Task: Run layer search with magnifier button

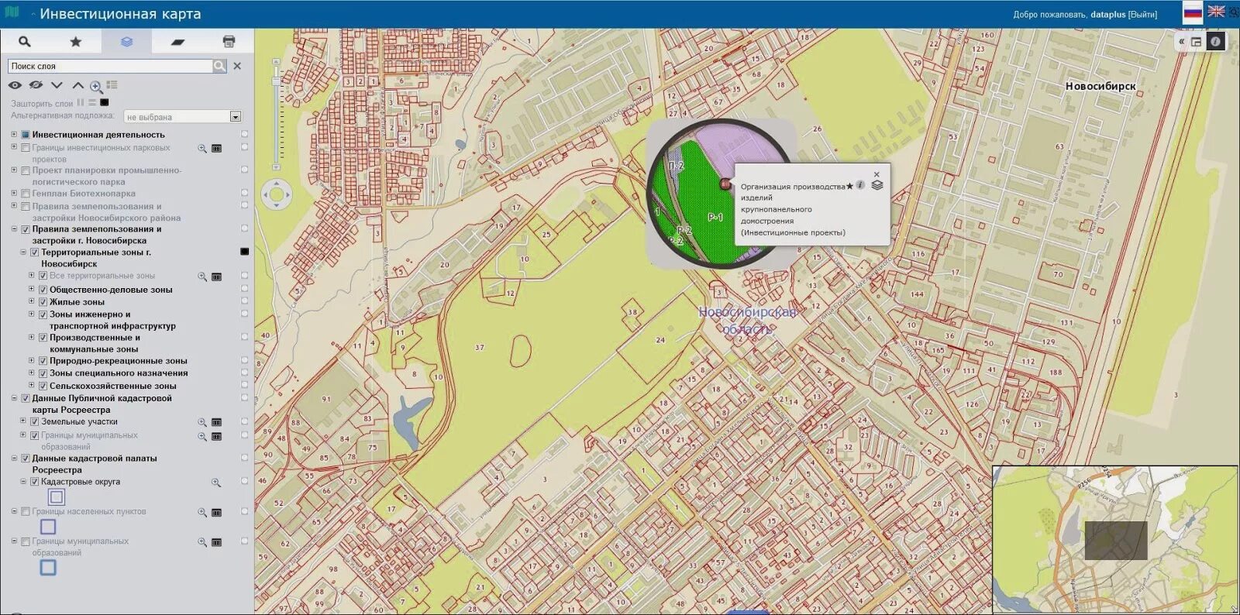Action: click(219, 67)
